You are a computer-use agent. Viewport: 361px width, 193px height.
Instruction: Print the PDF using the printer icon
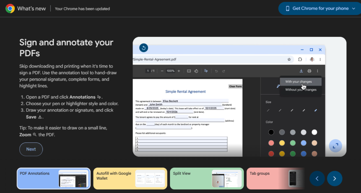310,71
